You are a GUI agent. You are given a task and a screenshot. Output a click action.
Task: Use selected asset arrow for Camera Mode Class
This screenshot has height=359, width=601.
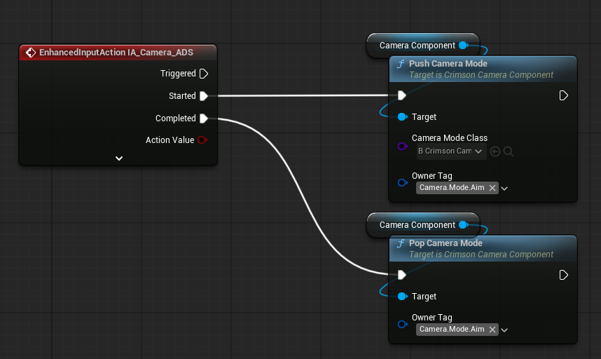pyautogui.click(x=495, y=151)
